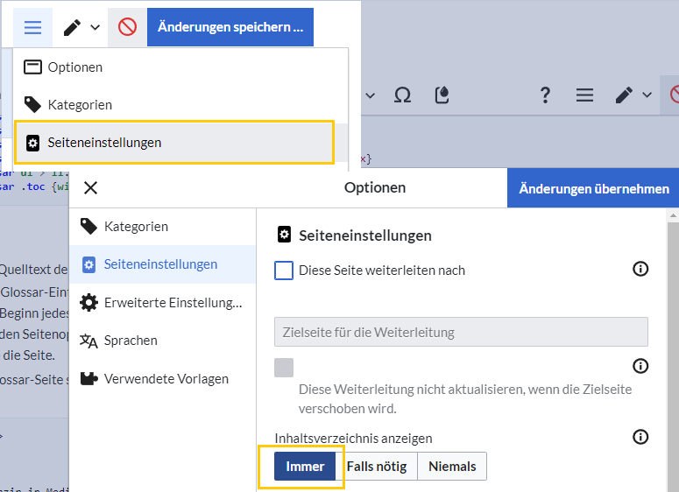
Task: Open the Omega special characters tool
Action: pos(402,95)
